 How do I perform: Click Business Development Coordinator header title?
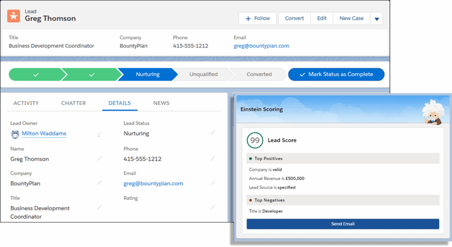click(x=51, y=46)
